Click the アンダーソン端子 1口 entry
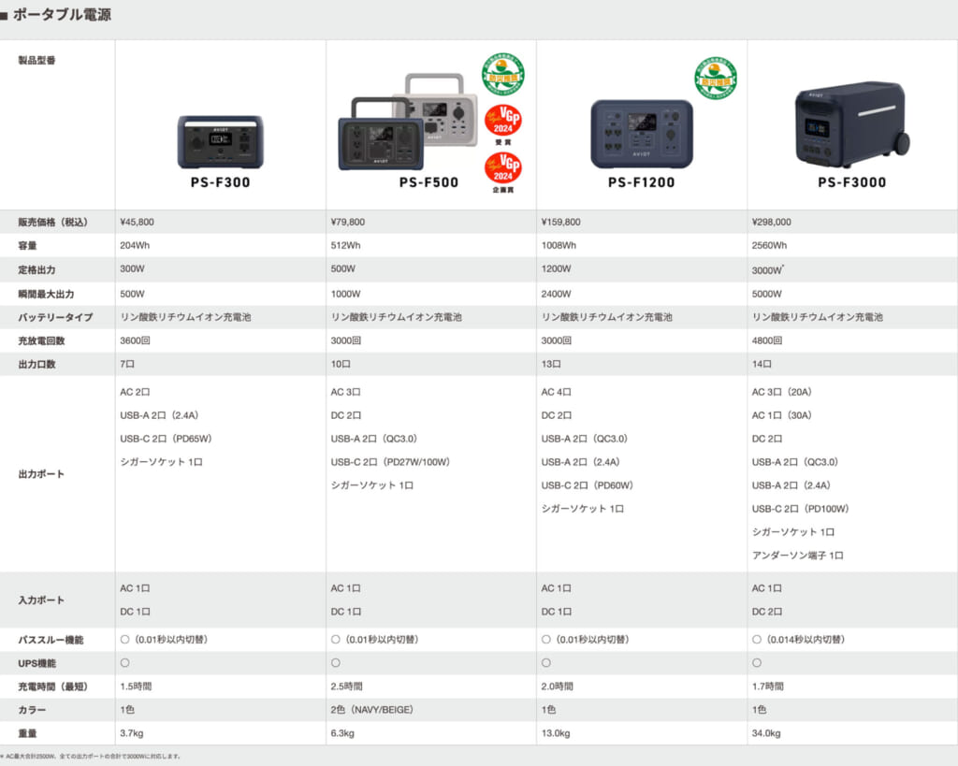This screenshot has height=766, width=958. point(797,556)
